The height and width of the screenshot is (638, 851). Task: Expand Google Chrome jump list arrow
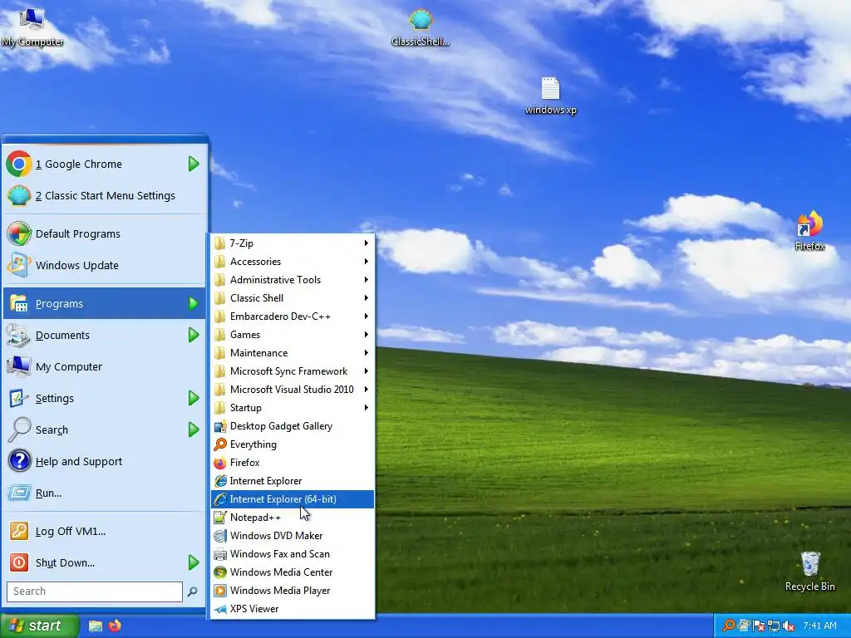tap(194, 164)
